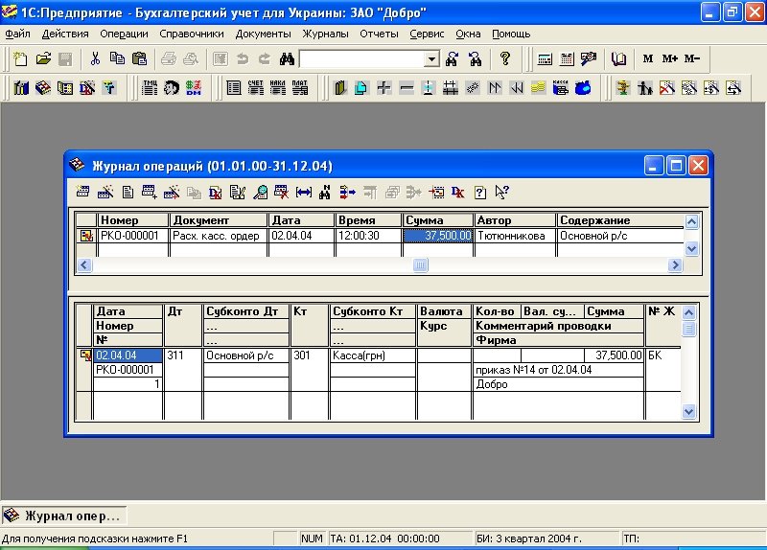767x550 pixels.
Task: Open the Справочники menu
Action: [x=191, y=34]
